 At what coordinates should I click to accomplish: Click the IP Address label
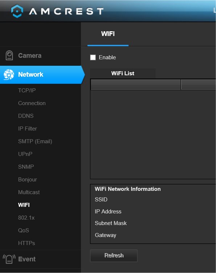pyautogui.click(x=108, y=211)
